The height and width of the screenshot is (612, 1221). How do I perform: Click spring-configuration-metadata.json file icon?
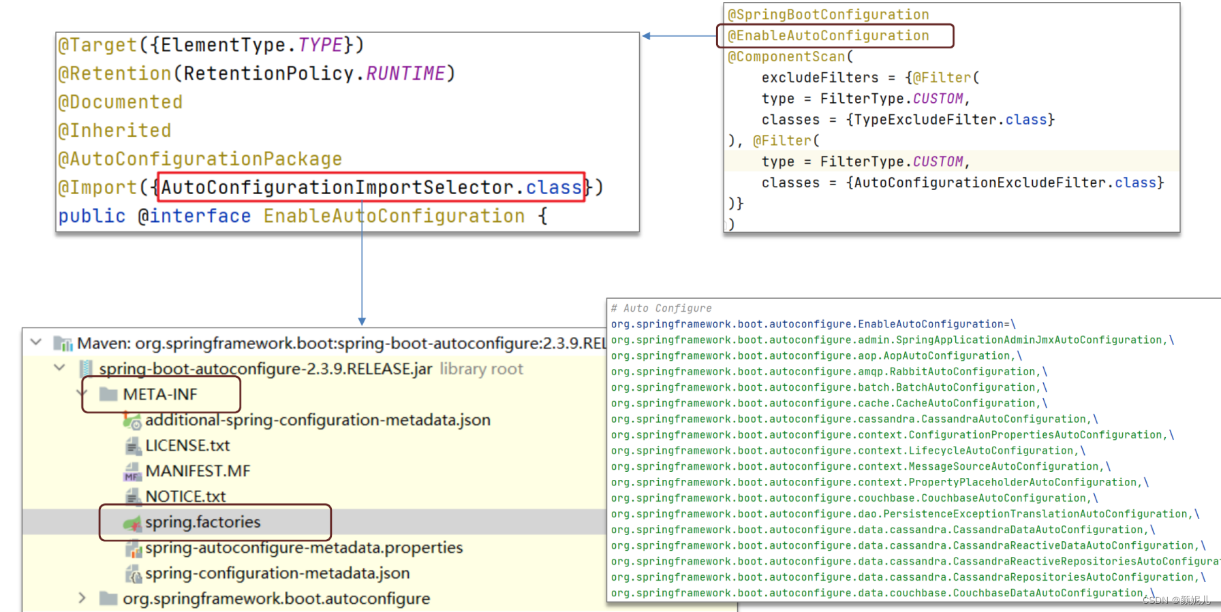pos(134,574)
